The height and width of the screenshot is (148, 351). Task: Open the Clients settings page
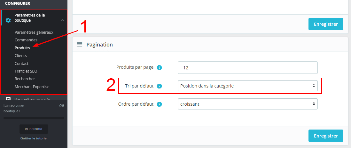coord(21,56)
